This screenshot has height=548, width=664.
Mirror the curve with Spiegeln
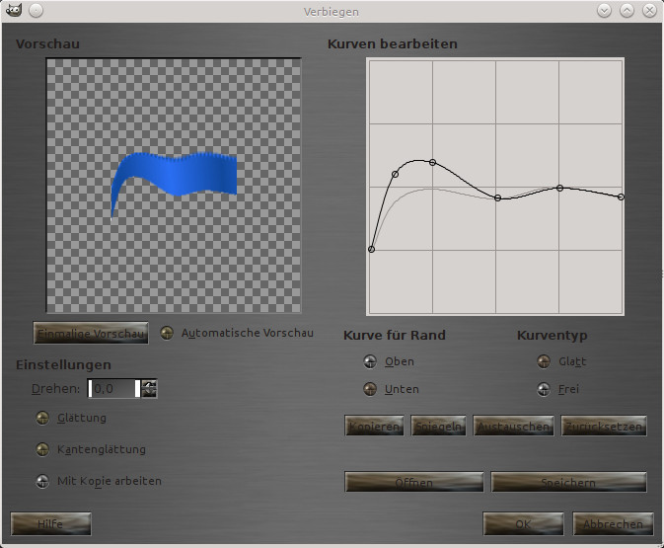pos(438,426)
